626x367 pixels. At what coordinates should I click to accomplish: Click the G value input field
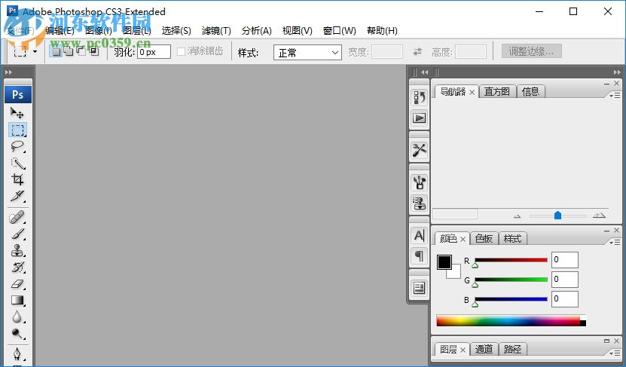[x=564, y=279]
